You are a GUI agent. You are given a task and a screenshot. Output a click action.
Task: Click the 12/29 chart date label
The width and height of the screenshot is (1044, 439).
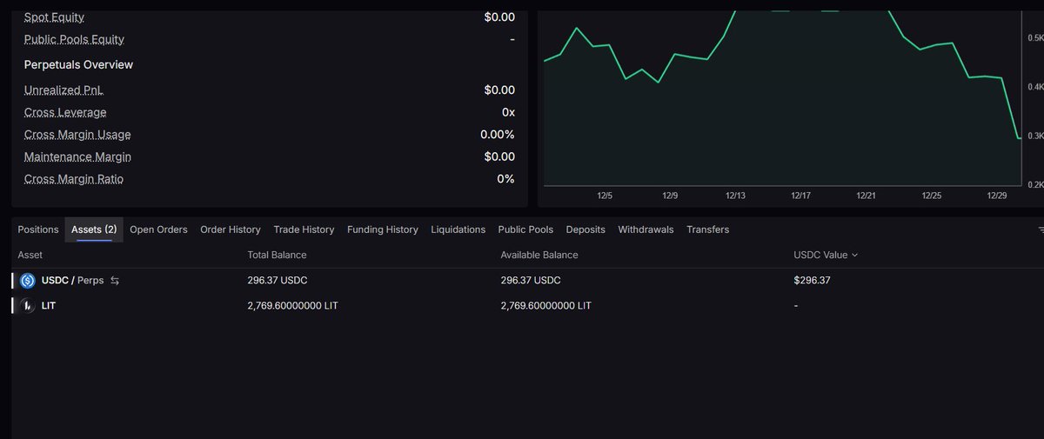tap(997, 196)
